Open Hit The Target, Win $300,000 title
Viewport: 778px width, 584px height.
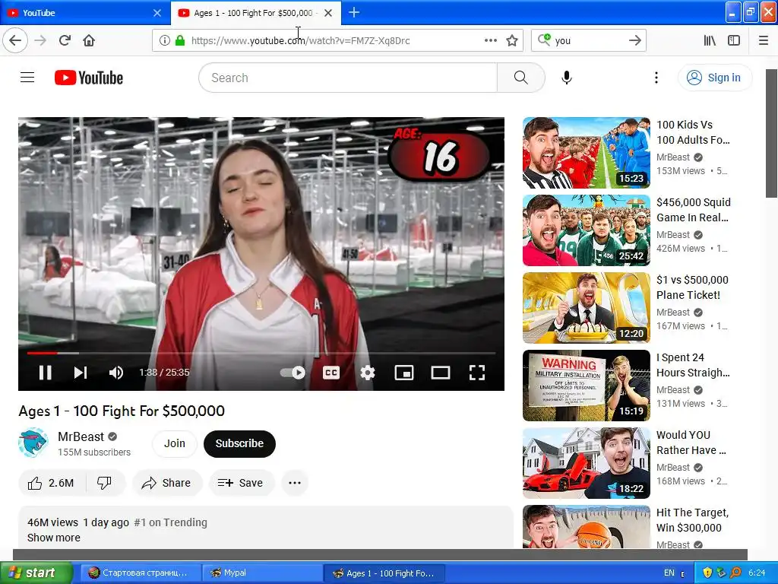click(x=692, y=520)
